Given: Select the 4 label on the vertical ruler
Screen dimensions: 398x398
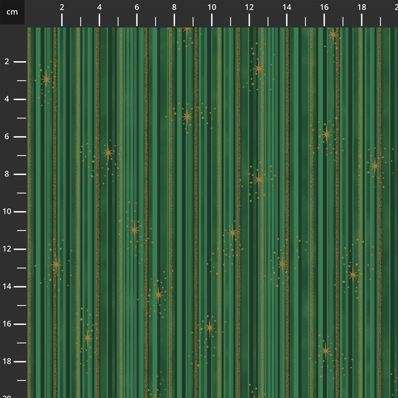Looking at the screenshot, I should click(x=7, y=99).
